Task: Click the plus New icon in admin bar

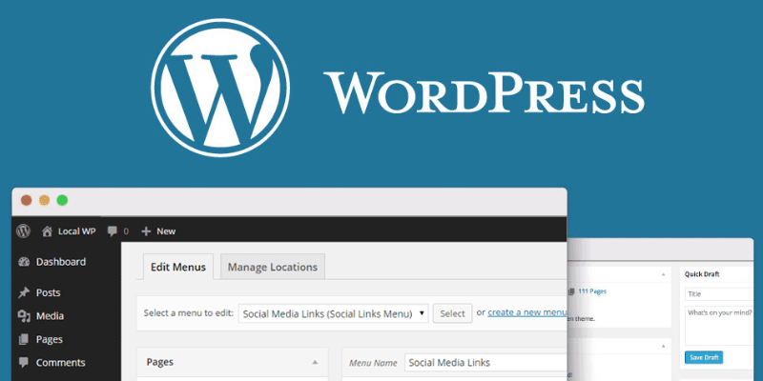Action: click(146, 231)
